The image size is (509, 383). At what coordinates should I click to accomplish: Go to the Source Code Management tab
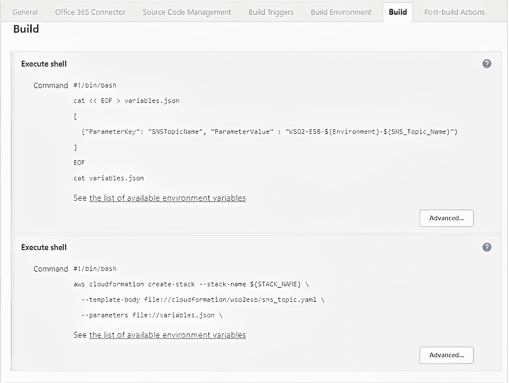pyautogui.click(x=187, y=12)
